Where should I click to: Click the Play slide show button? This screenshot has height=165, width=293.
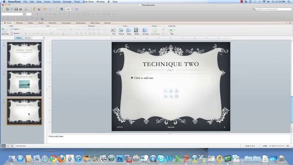tap(171, 30)
